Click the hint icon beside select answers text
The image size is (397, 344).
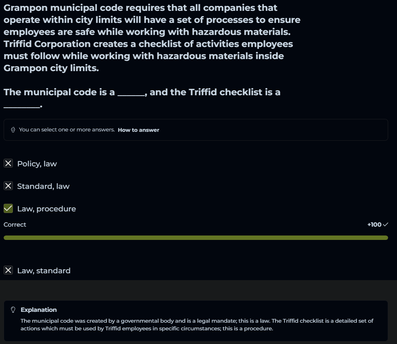(x=13, y=130)
